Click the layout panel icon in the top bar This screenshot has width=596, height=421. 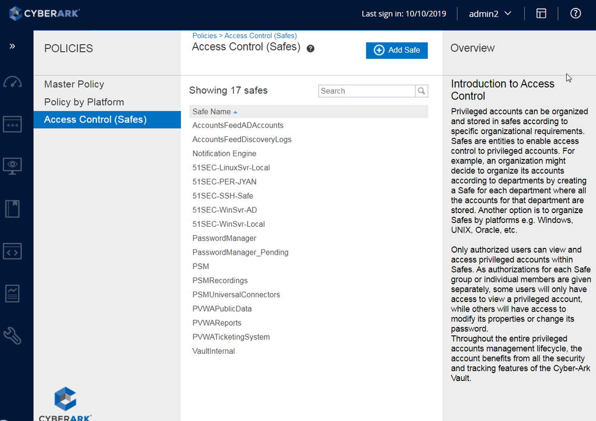(541, 14)
